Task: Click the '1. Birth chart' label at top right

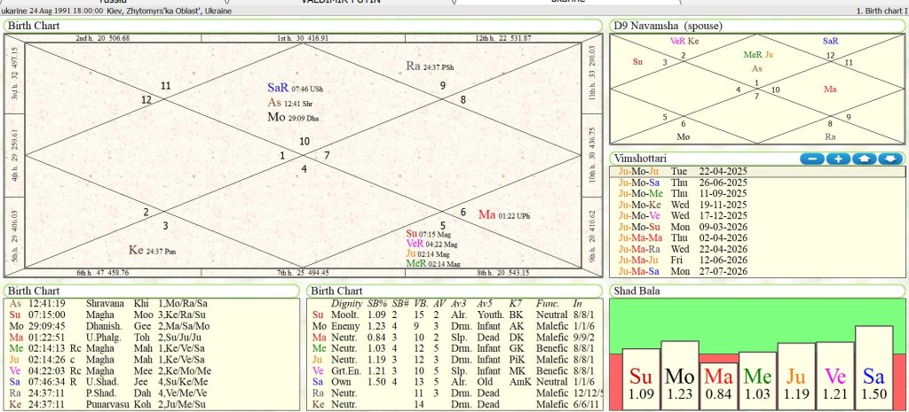Action: click(881, 11)
